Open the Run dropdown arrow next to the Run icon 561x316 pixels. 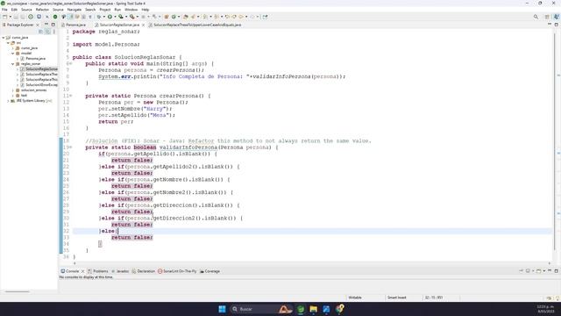115,17
